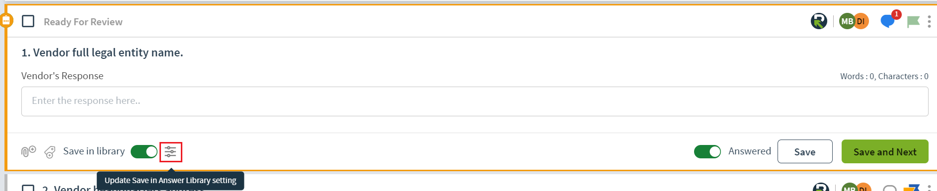Screen dimensions: 937x191
Task: Click the green flag icon on question 1
Action: point(913,22)
